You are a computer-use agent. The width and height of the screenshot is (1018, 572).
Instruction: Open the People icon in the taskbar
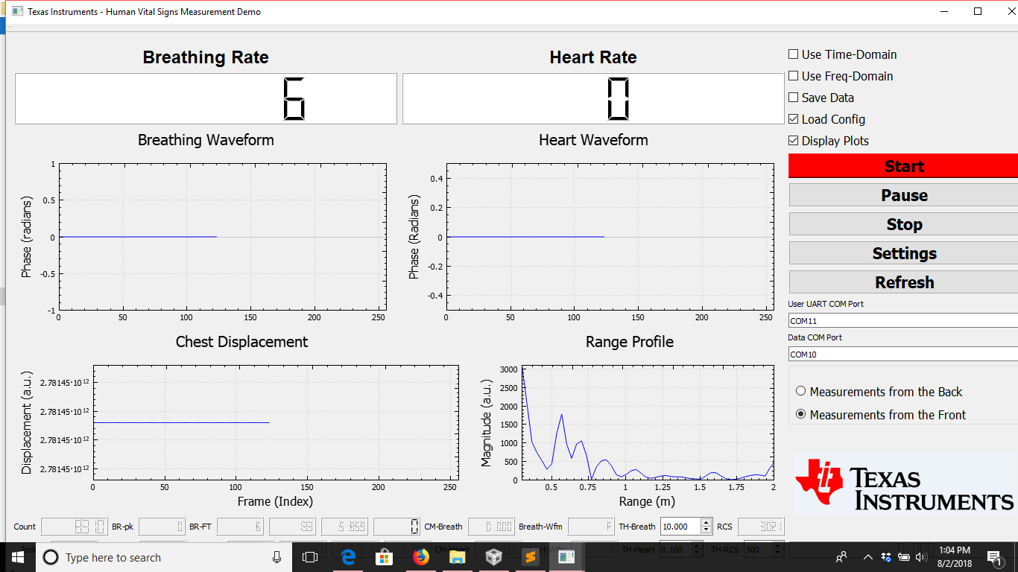[x=841, y=557]
